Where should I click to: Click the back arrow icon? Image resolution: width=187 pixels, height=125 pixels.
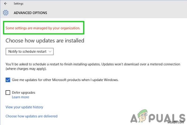click(x=6, y=4)
